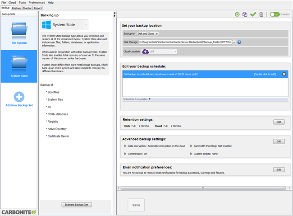Select the File System backup set
This screenshot has width=293, height=216.
(x=19, y=33)
